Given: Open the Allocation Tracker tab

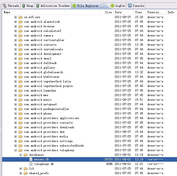Looking at the screenshot, I should (53, 6).
